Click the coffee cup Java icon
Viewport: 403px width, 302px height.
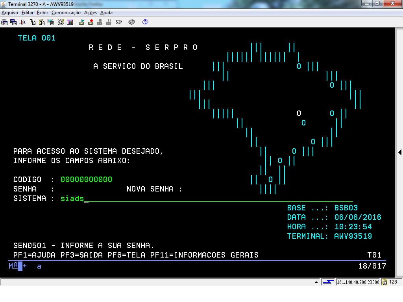[x=119, y=22]
